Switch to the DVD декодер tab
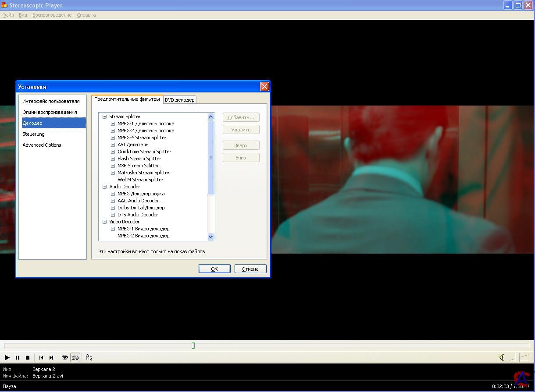Screen dimensions: 535x392 179,100
